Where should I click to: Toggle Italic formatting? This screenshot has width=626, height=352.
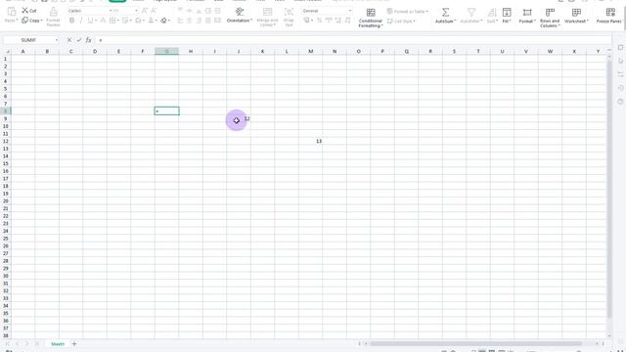[x=81, y=20]
